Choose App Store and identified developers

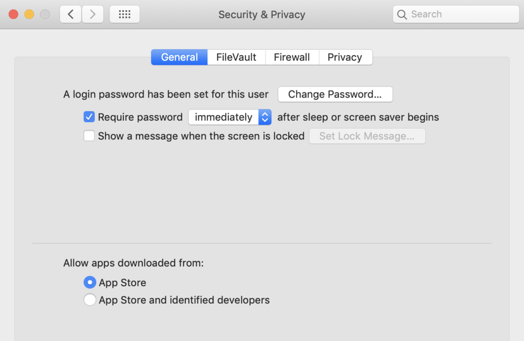[x=90, y=300]
